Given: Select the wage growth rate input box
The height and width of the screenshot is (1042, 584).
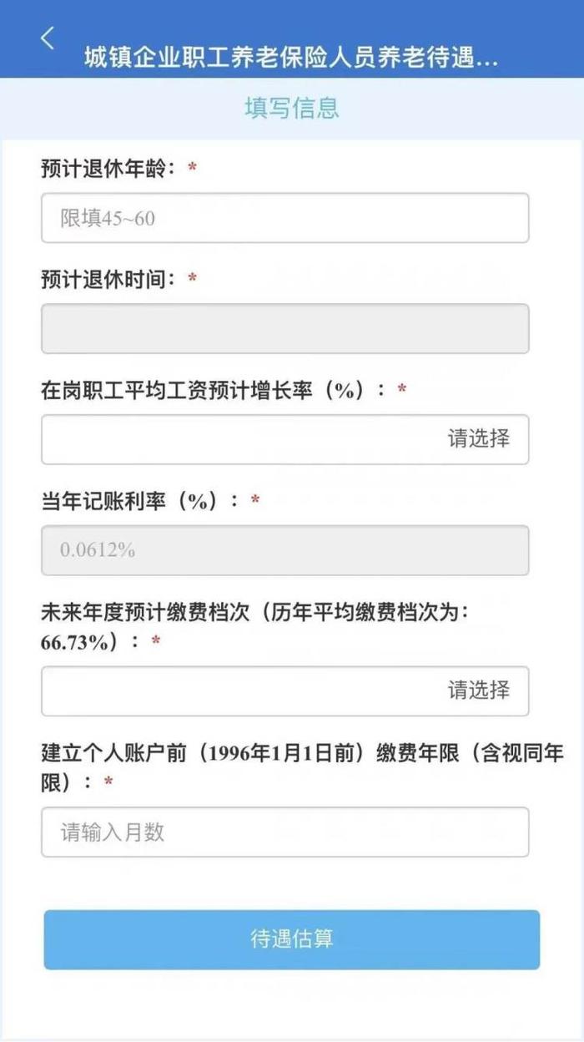Looking at the screenshot, I should coord(284,439).
